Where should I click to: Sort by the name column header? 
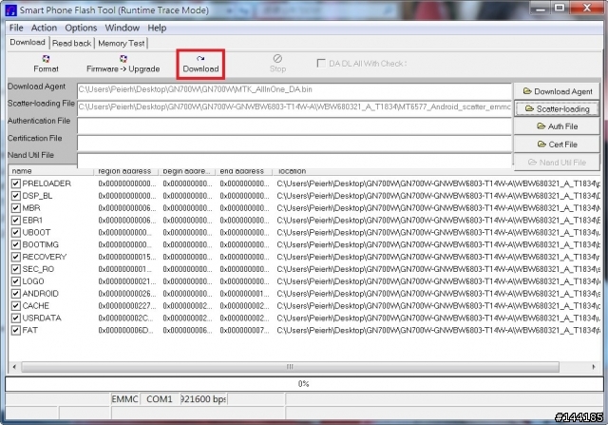[x=51, y=171]
